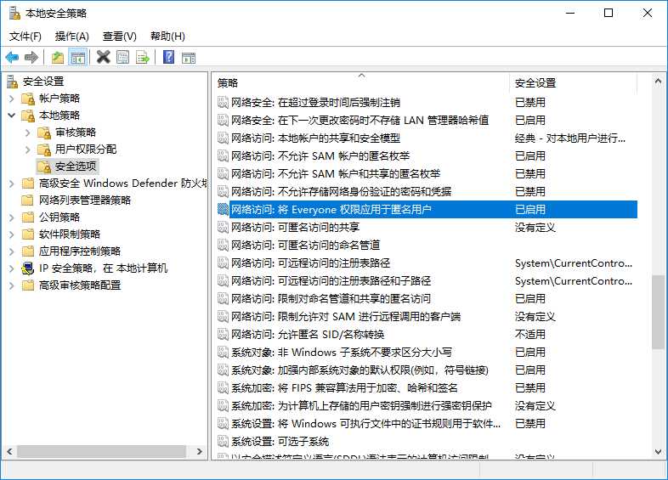Click the window title bar app icon
The width and height of the screenshot is (668, 480).
14,14
